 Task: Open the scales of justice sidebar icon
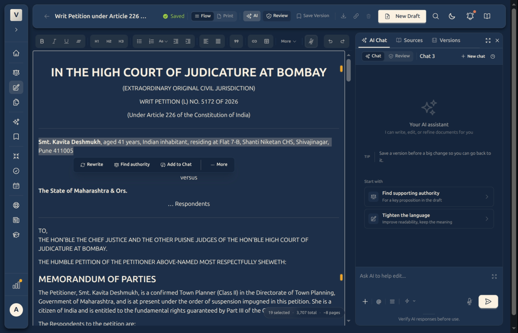[16, 73]
